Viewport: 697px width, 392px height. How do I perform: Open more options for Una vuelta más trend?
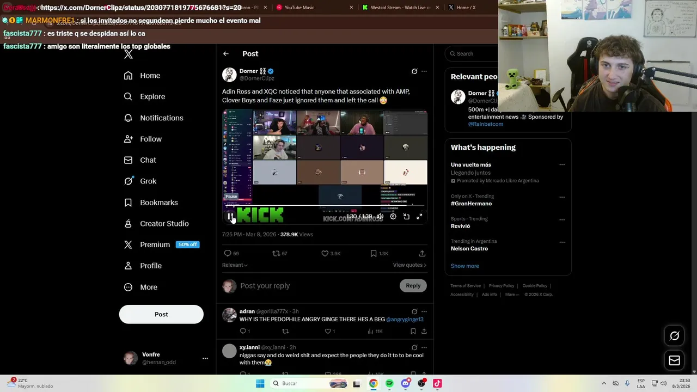coord(562,165)
